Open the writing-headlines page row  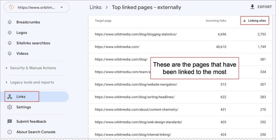tap(180, 97)
